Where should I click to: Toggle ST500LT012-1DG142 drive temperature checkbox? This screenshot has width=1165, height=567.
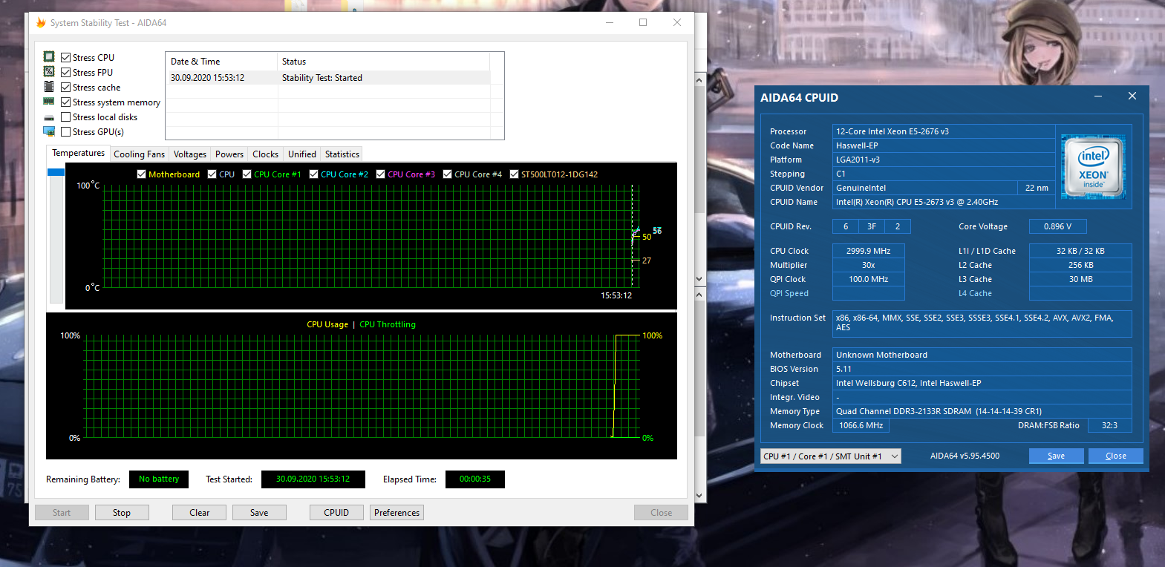tap(514, 174)
